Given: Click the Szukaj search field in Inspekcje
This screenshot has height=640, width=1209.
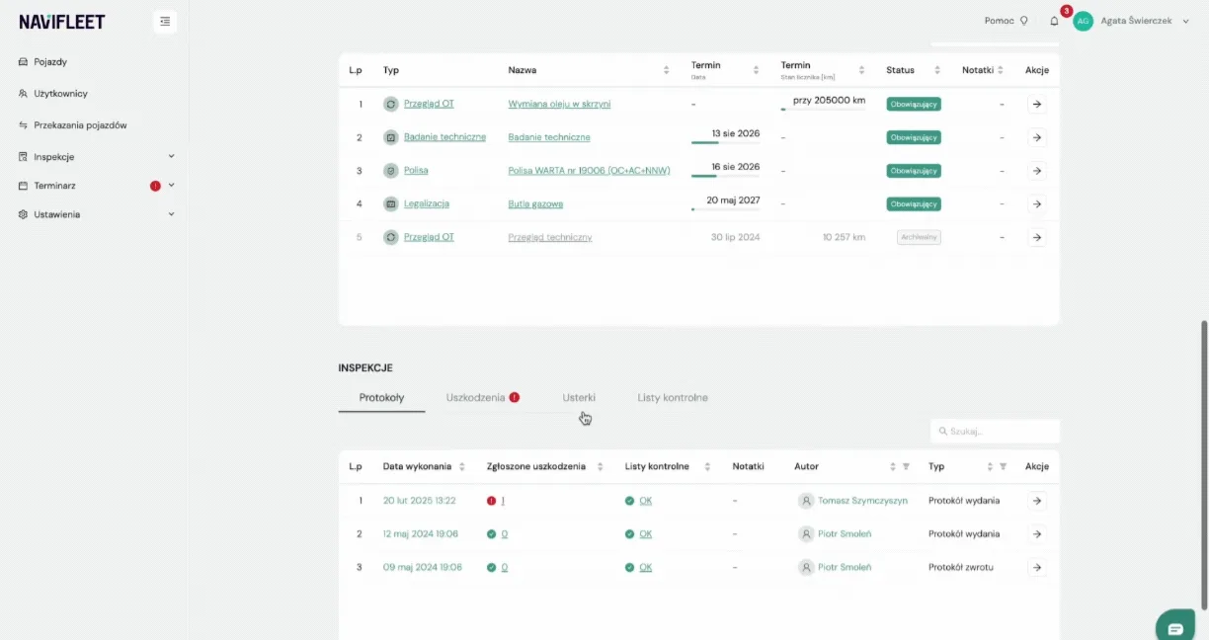Looking at the screenshot, I should pyautogui.click(x=995, y=432).
